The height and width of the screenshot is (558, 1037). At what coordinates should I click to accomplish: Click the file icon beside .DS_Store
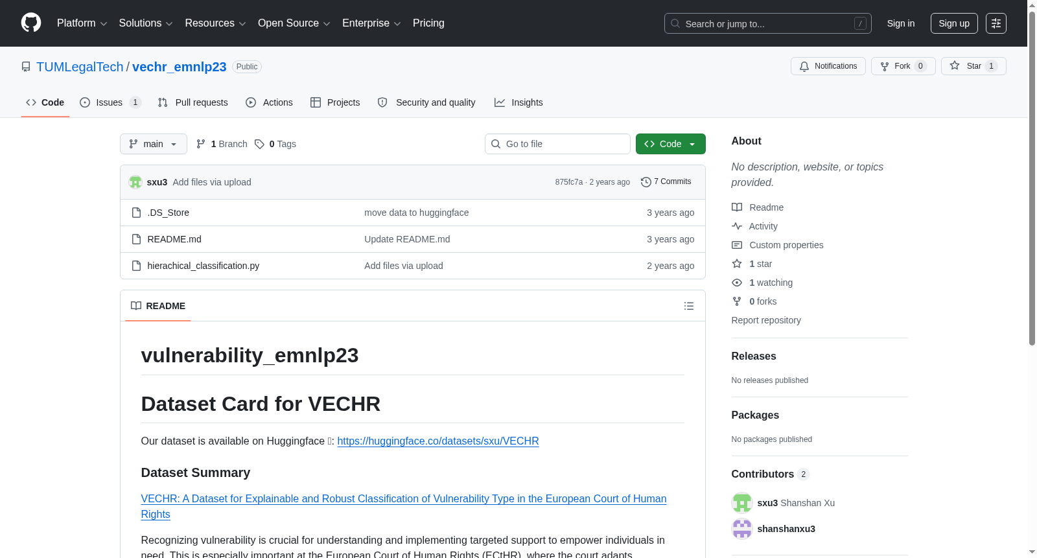click(x=136, y=213)
